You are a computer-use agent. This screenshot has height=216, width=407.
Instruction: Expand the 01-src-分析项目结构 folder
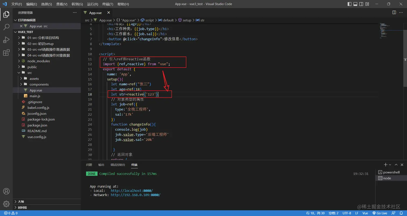click(43, 38)
